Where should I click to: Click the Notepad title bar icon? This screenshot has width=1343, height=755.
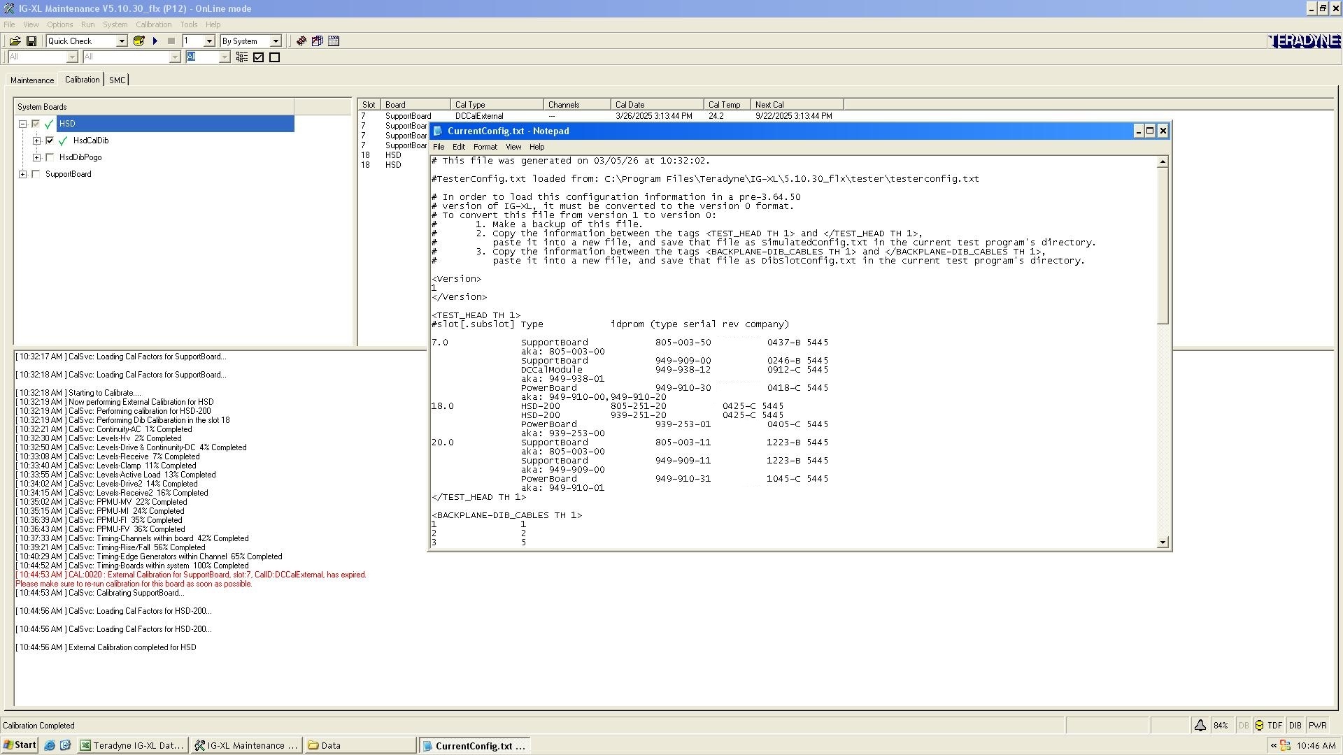tap(439, 131)
